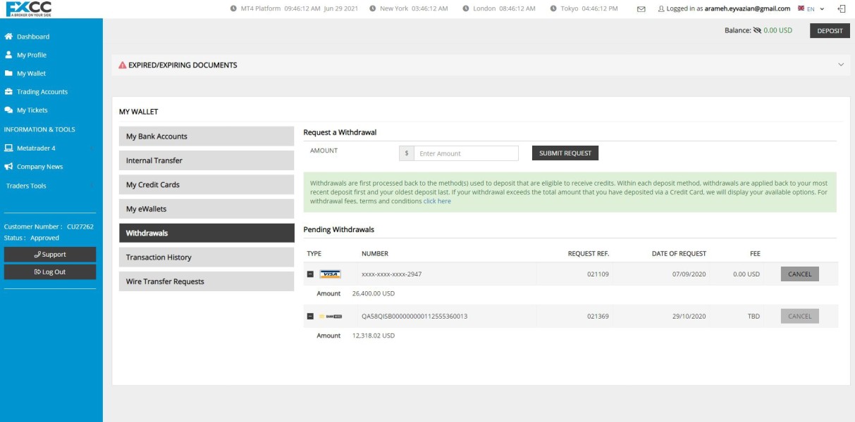This screenshot has height=422, width=855.
Task: Click the Company News megaphone icon
Action: pos(8,167)
